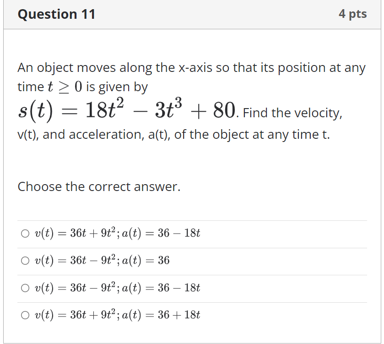Select answer with a(t) = 36 − 18t and v(t) = 36t − 9t²
This screenshot has height=344, width=384.
pos(24,288)
